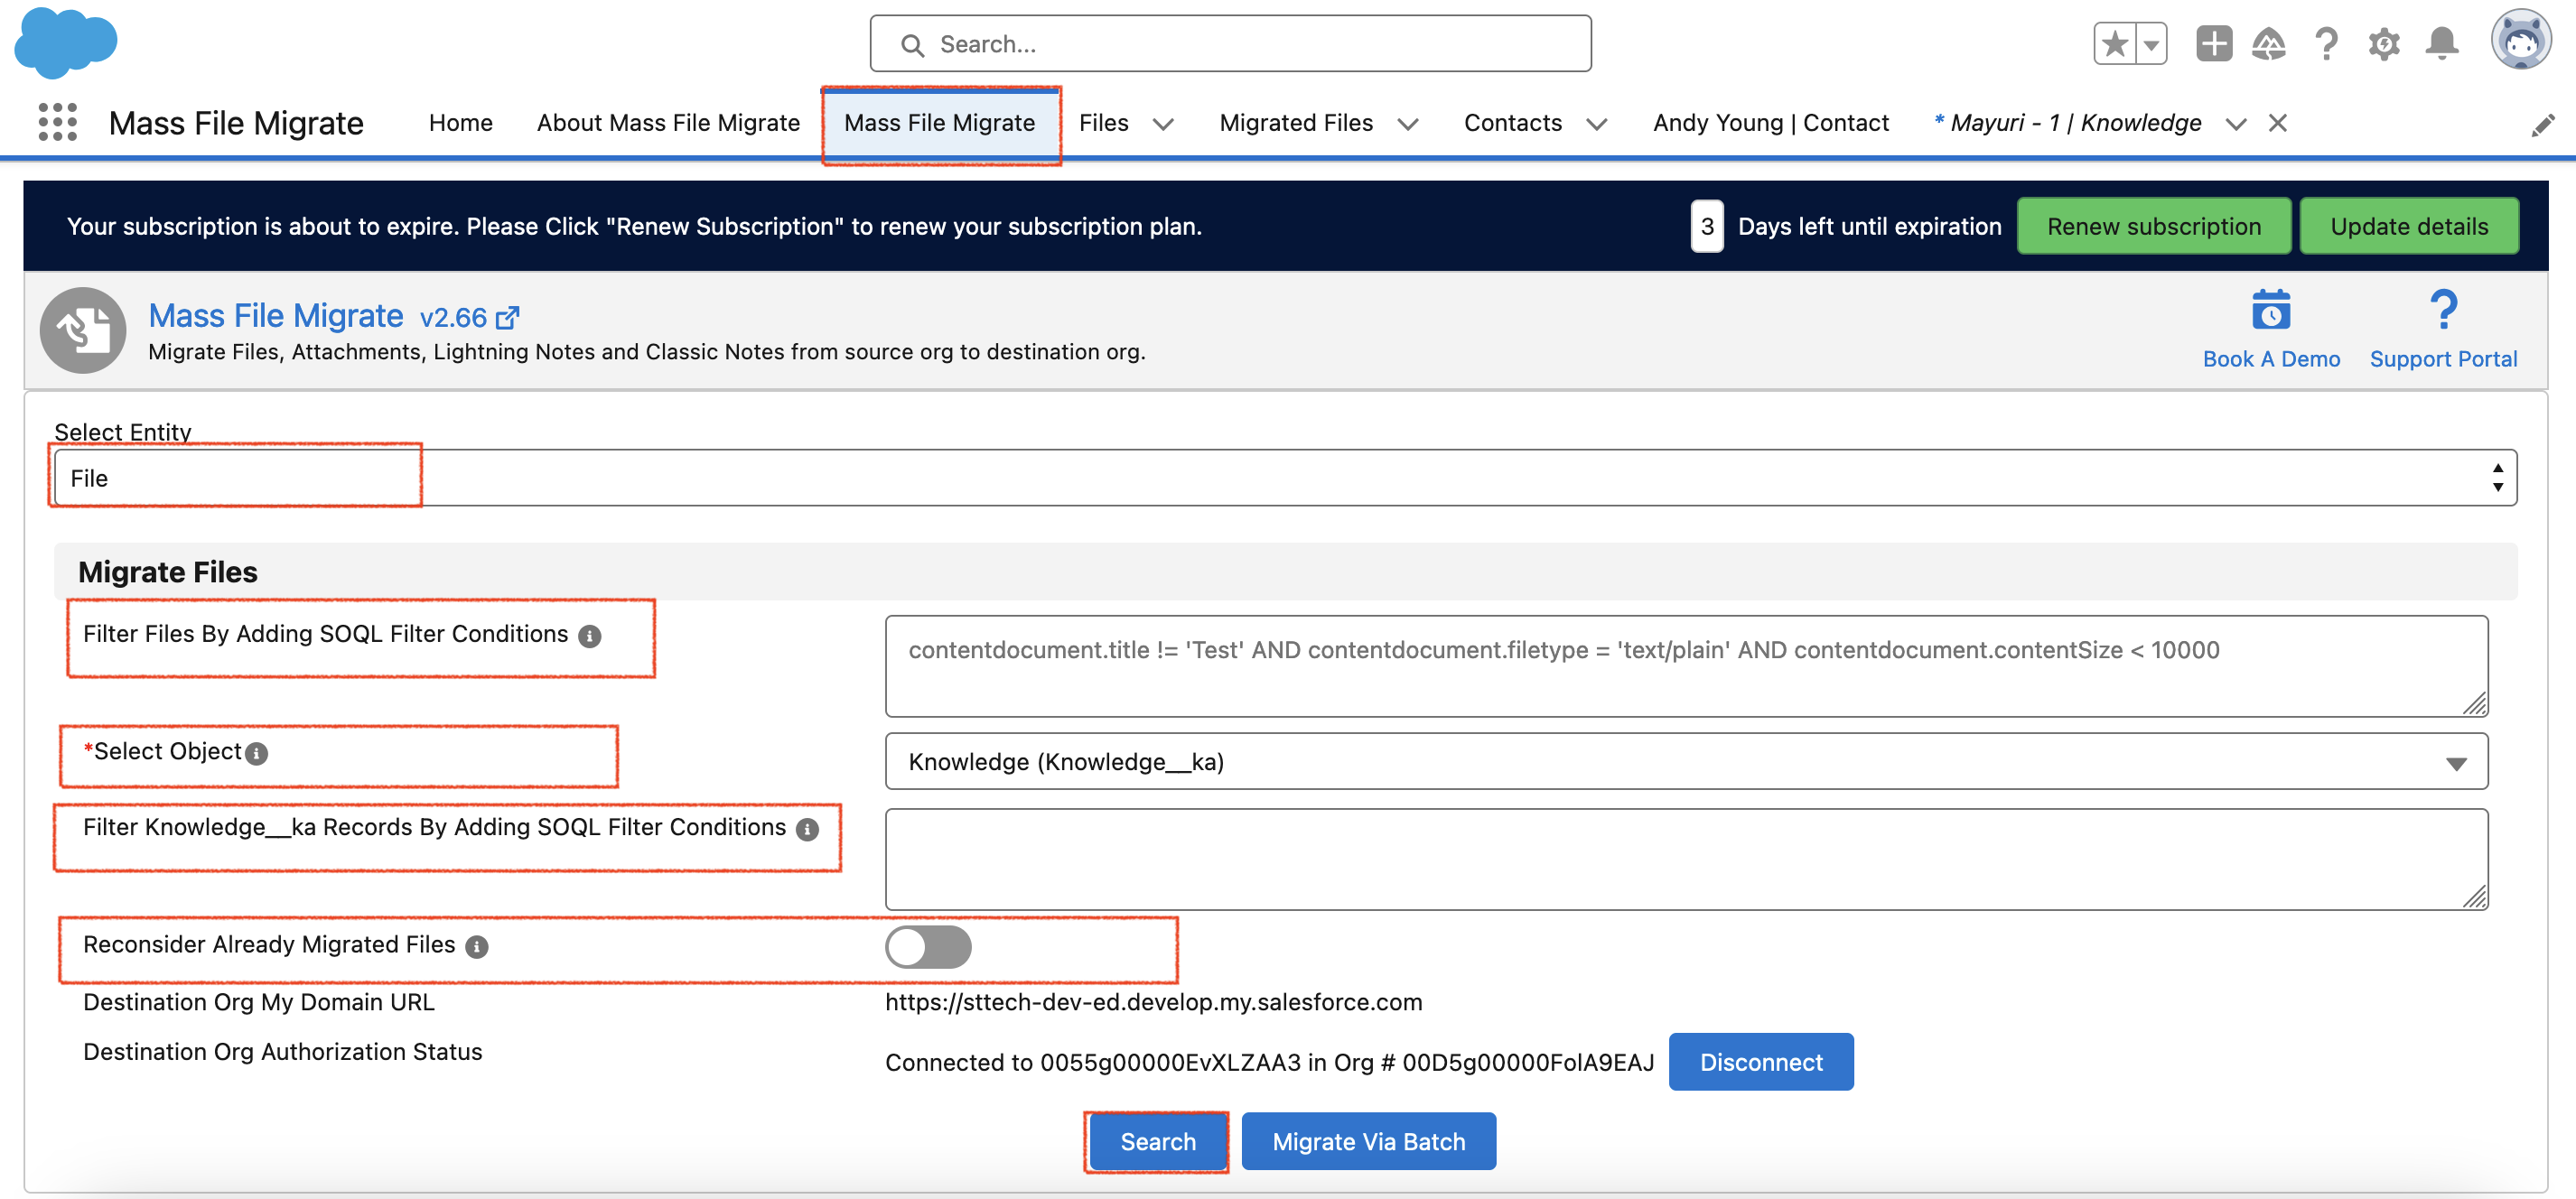The height and width of the screenshot is (1199, 2576).
Task: Click the Migrate Via Batch button
Action: pos(1367,1141)
